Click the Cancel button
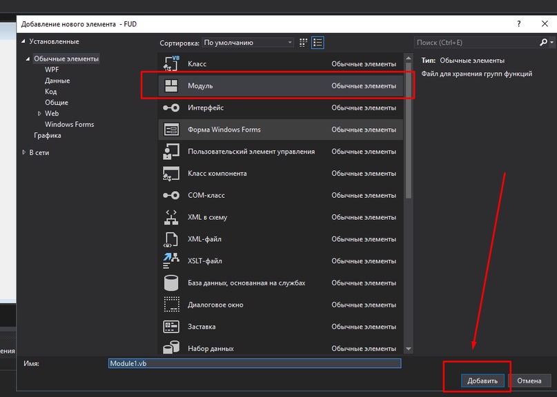 click(x=529, y=380)
